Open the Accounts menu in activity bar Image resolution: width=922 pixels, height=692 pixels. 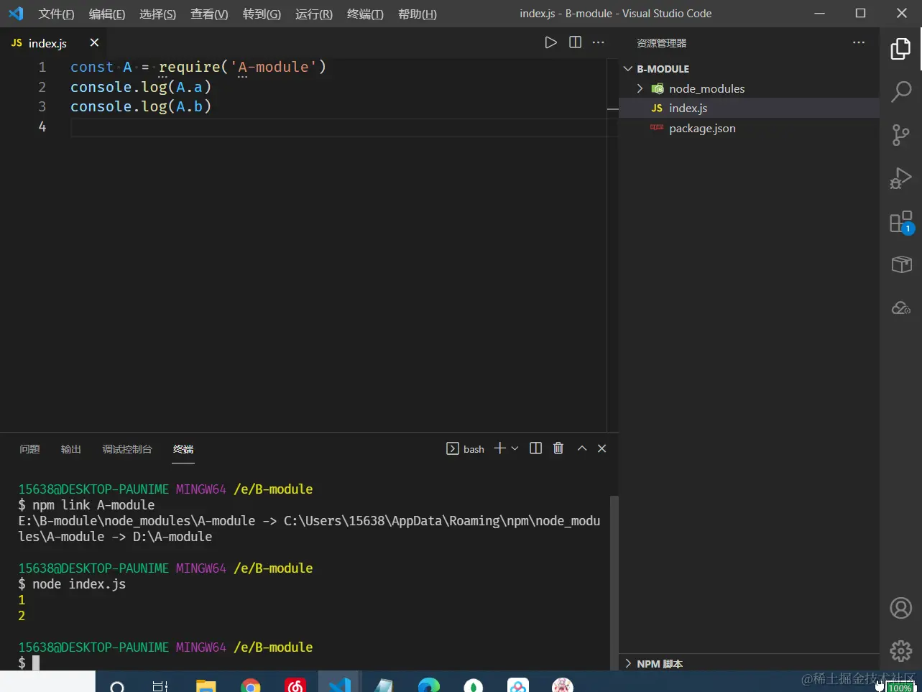pos(900,608)
